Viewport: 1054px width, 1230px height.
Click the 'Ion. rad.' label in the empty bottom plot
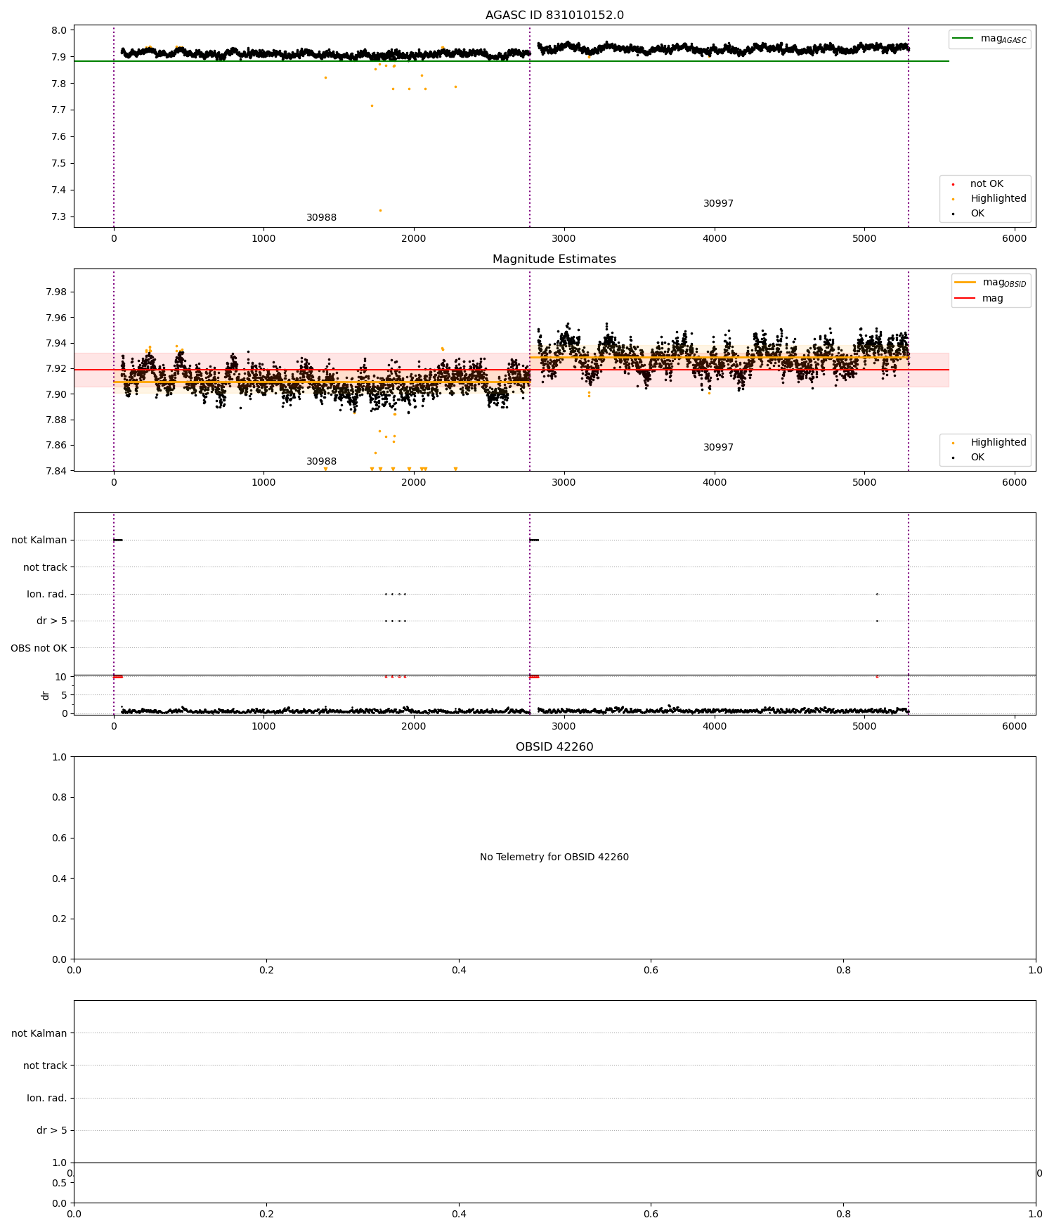[x=47, y=1098]
